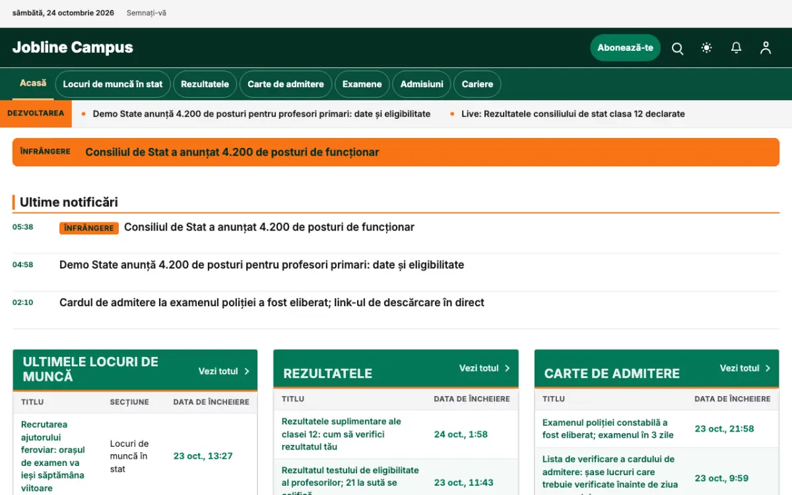Click date 24 oct., 1:58 in results table

point(461,434)
